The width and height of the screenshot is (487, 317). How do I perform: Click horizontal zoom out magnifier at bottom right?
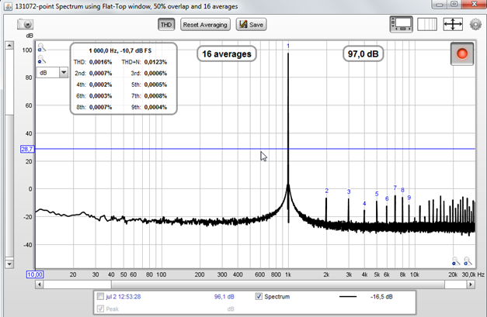pyautogui.click(x=456, y=261)
